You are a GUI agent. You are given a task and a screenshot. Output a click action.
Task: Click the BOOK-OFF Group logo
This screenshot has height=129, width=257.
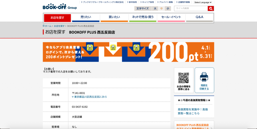pos(60,7)
